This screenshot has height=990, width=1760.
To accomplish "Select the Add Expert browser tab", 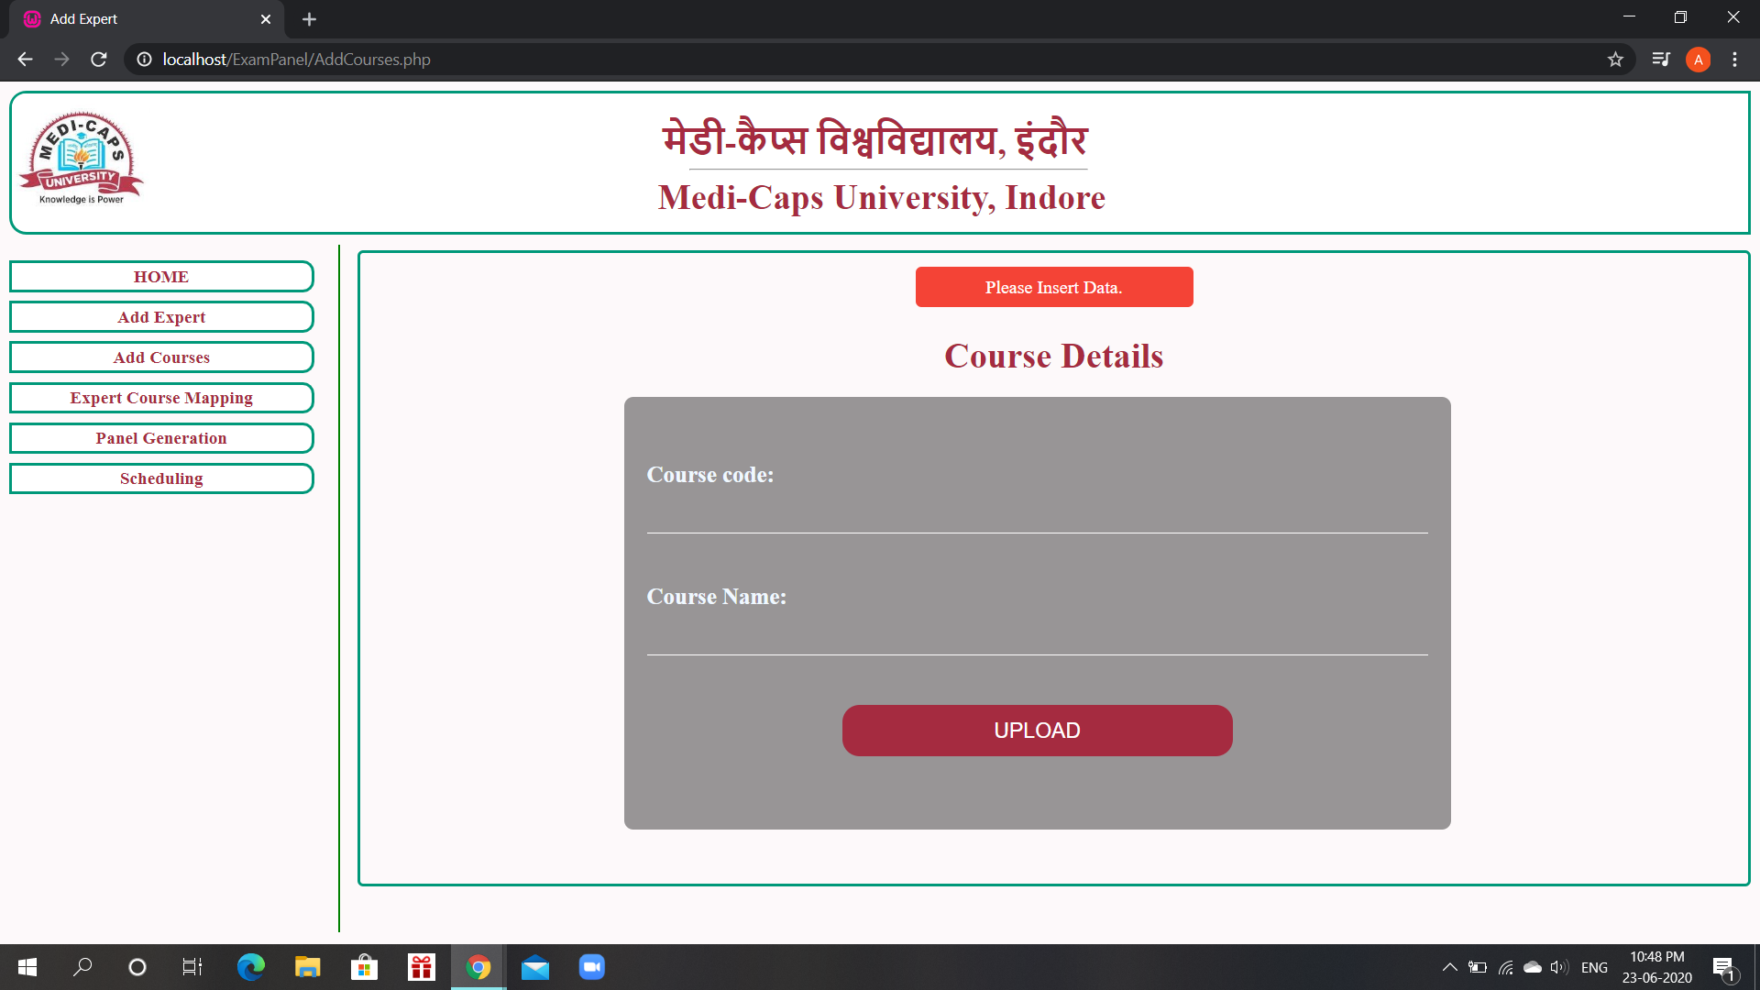I will (x=137, y=19).
